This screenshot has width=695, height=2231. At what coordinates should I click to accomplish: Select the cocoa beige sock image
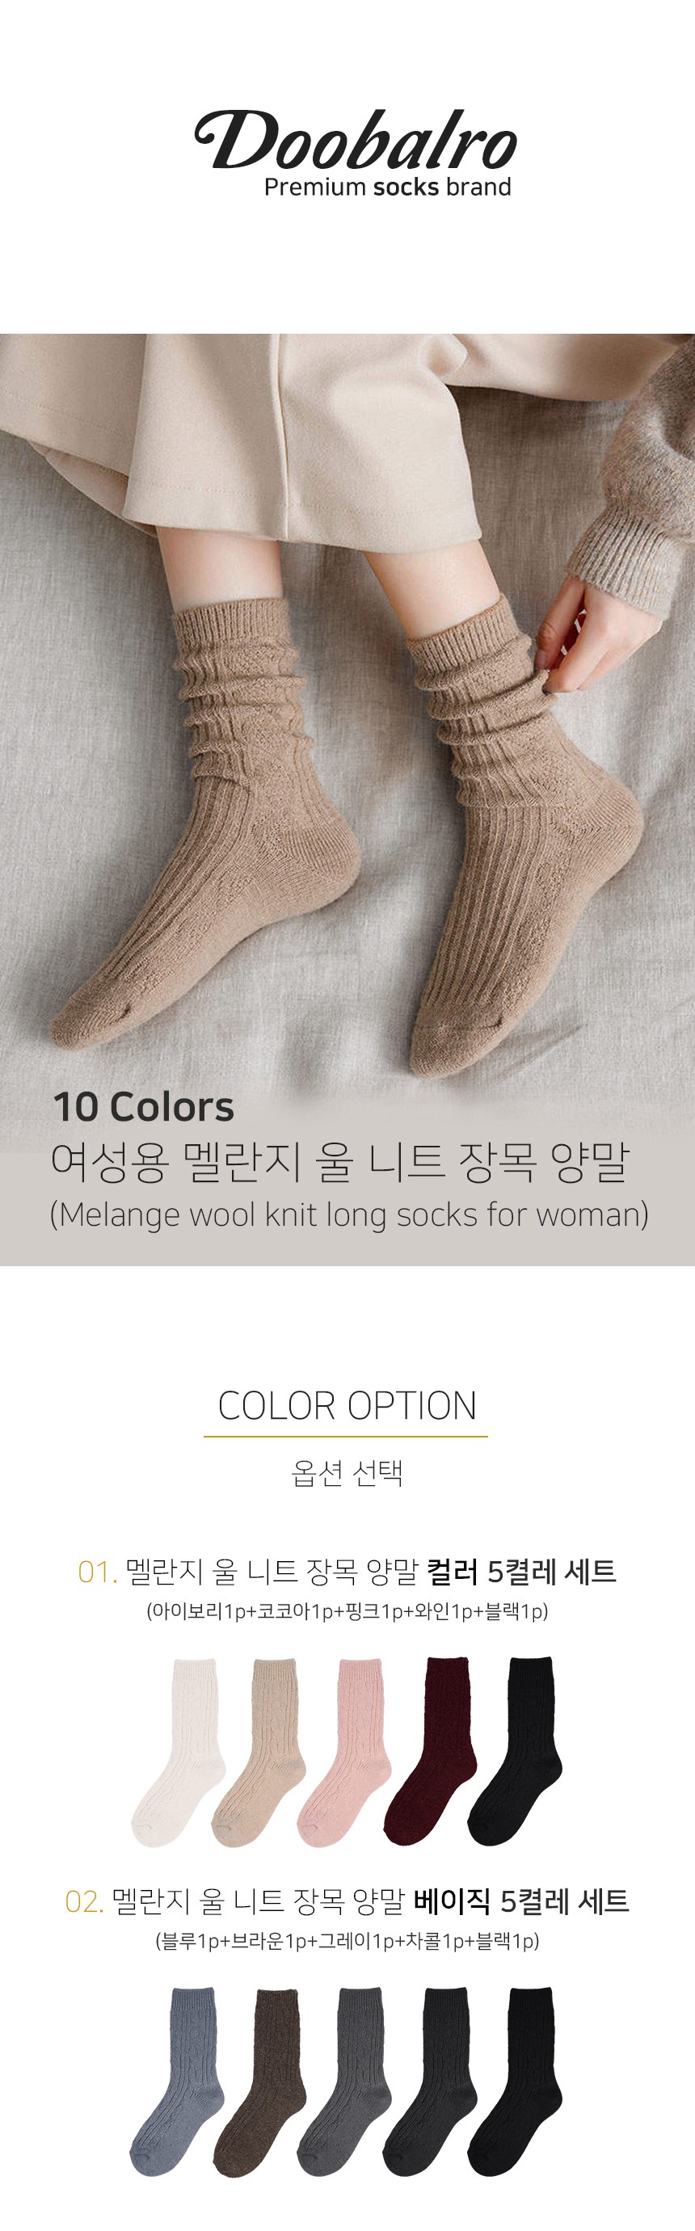point(259,1752)
